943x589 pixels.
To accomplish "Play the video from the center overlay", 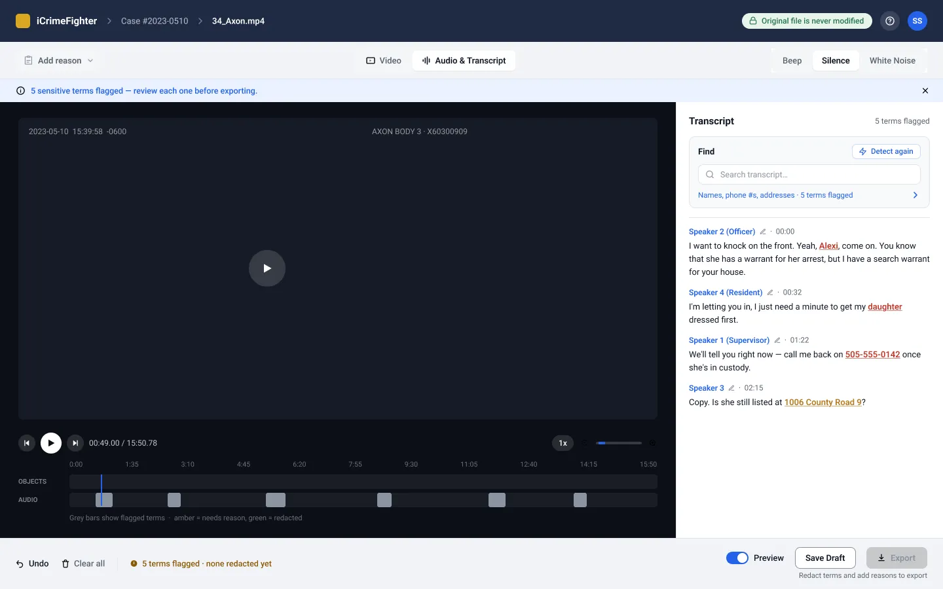I will coord(267,268).
